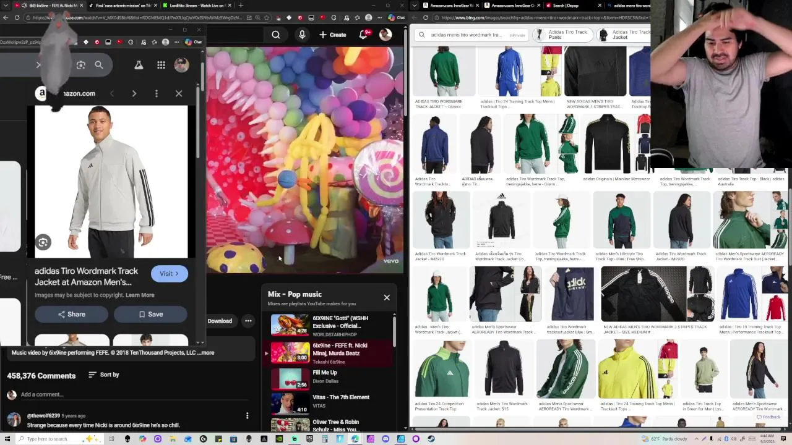Open the adidas Tiro Wordmark jacket preview image
This screenshot has height=445, width=792.
(x=111, y=181)
